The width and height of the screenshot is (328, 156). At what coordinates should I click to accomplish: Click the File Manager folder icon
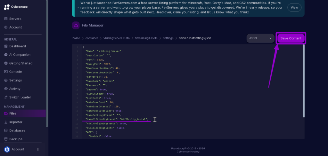(76, 26)
